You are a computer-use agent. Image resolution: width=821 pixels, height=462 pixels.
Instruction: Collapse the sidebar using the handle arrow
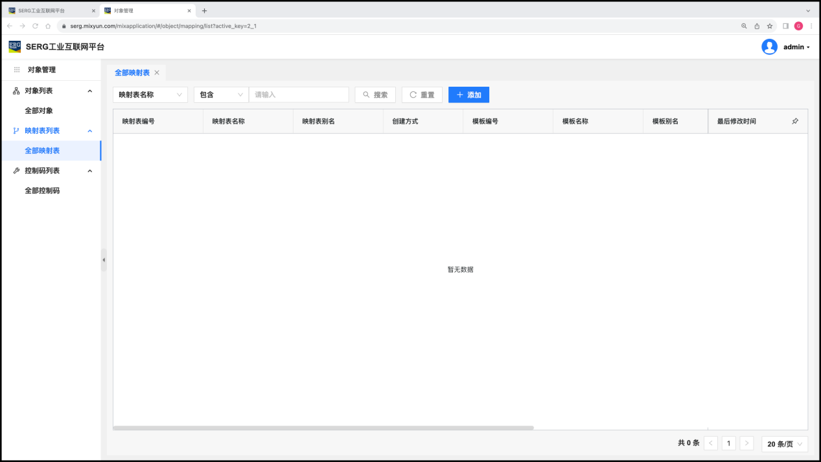104,260
